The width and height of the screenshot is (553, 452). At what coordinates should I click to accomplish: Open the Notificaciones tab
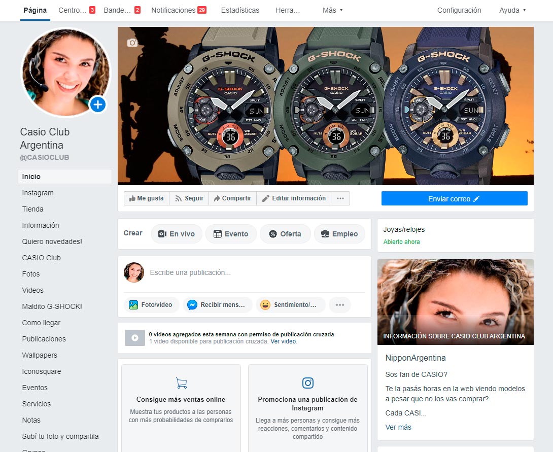179,10
